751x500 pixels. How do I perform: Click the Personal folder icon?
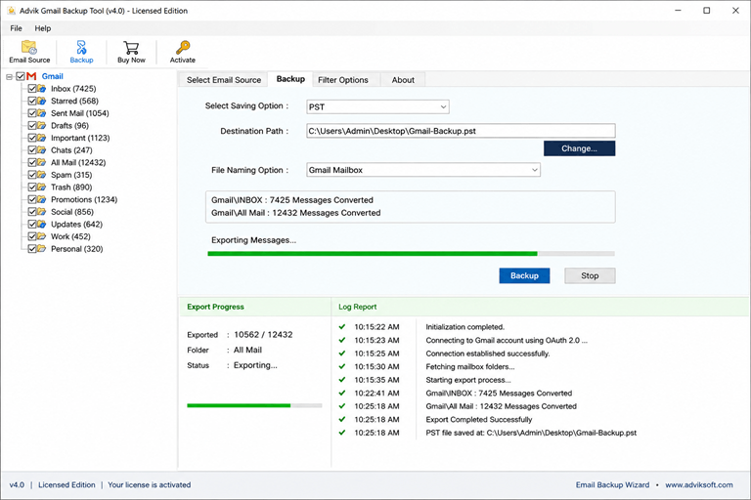click(x=42, y=249)
